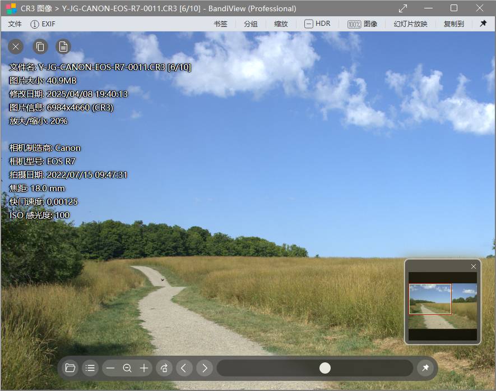Zoom in with the plus button

point(144,368)
